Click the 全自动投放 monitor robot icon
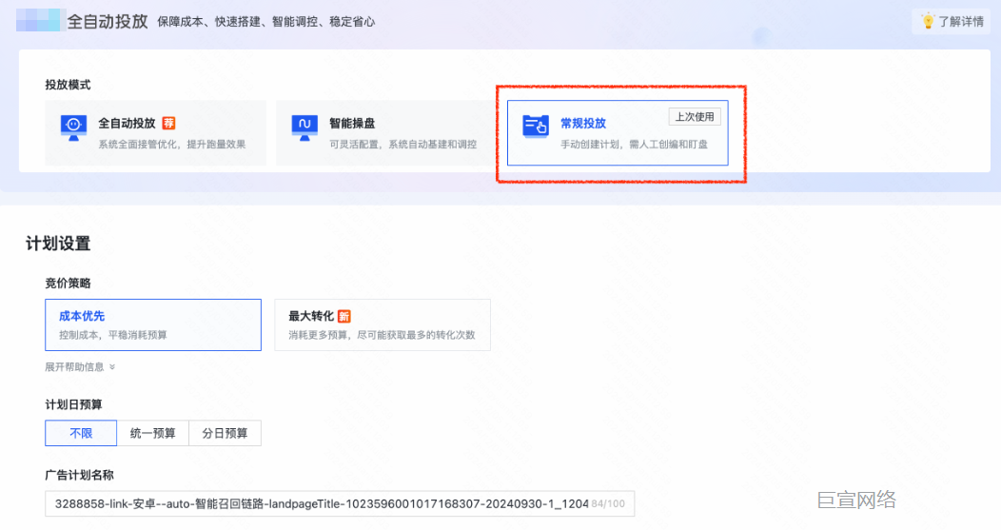 tap(73, 128)
